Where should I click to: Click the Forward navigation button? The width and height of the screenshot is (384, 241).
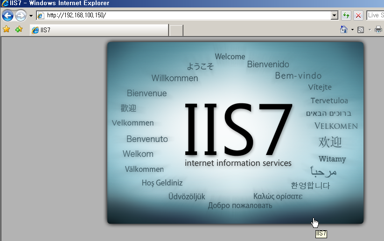pyautogui.click(x=21, y=16)
